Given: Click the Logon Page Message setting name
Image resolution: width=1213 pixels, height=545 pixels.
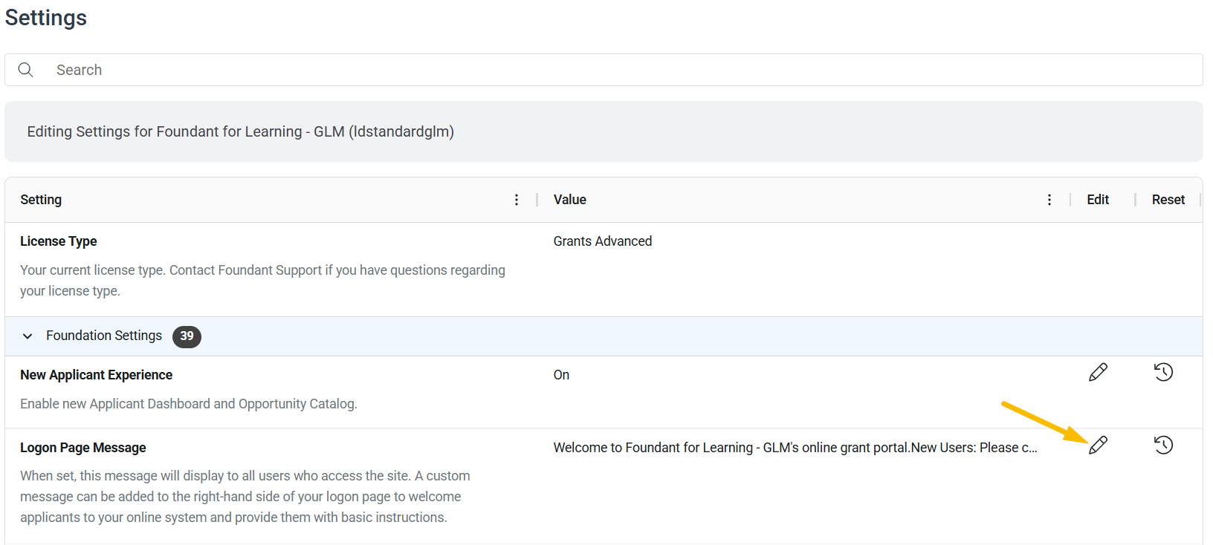Looking at the screenshot, I should [83, 448].
